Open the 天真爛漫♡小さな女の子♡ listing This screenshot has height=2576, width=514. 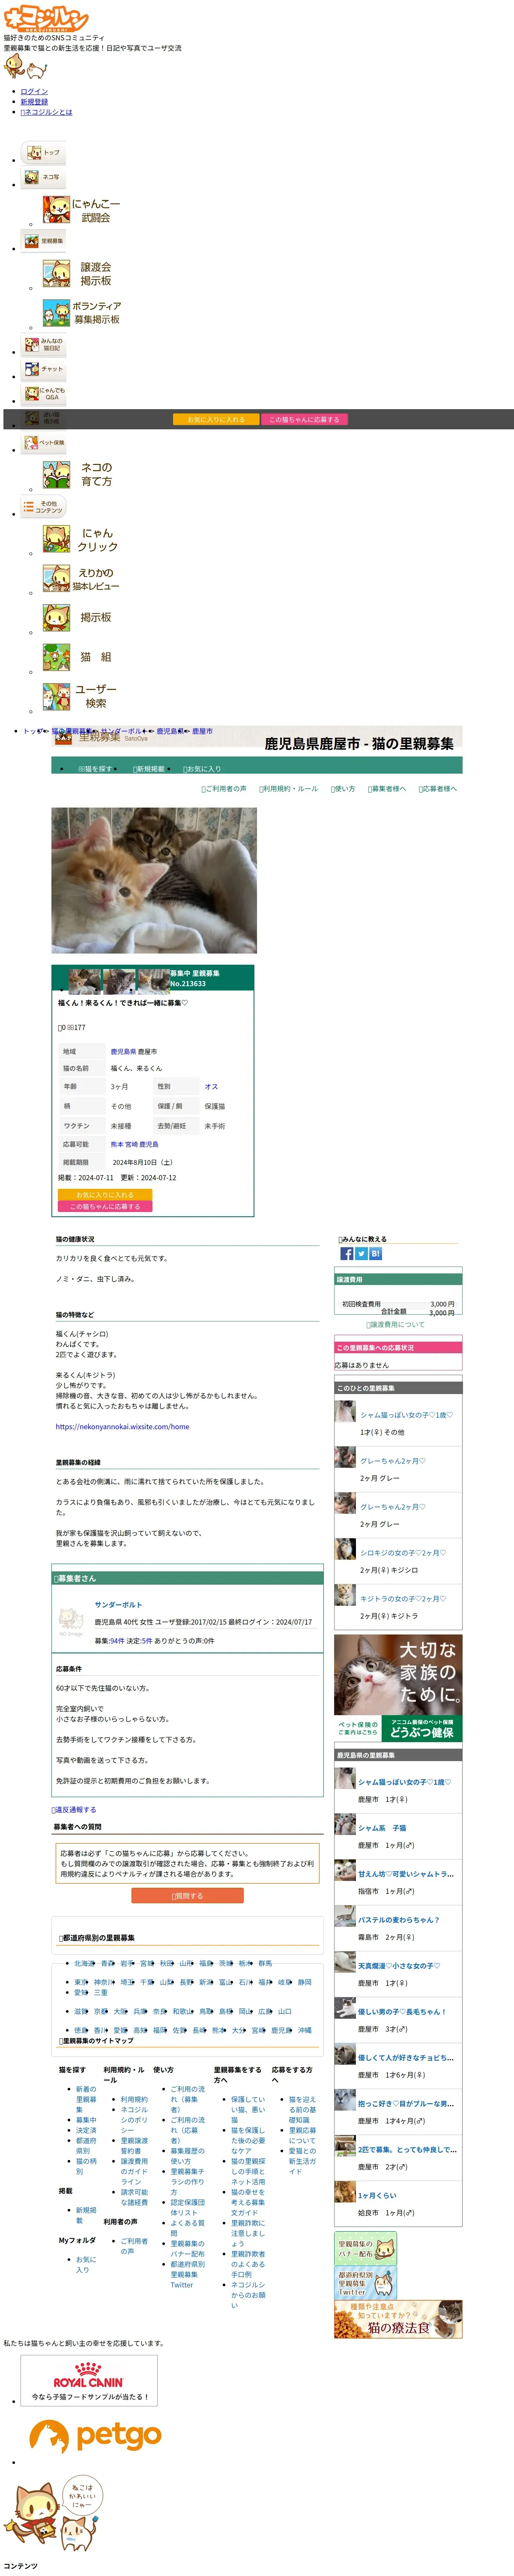pos(399,1966)
